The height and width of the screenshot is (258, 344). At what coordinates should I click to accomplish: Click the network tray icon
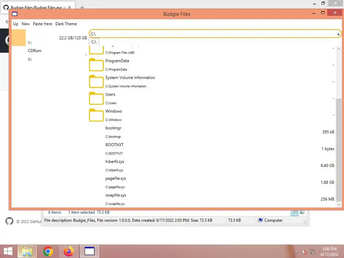312,251
